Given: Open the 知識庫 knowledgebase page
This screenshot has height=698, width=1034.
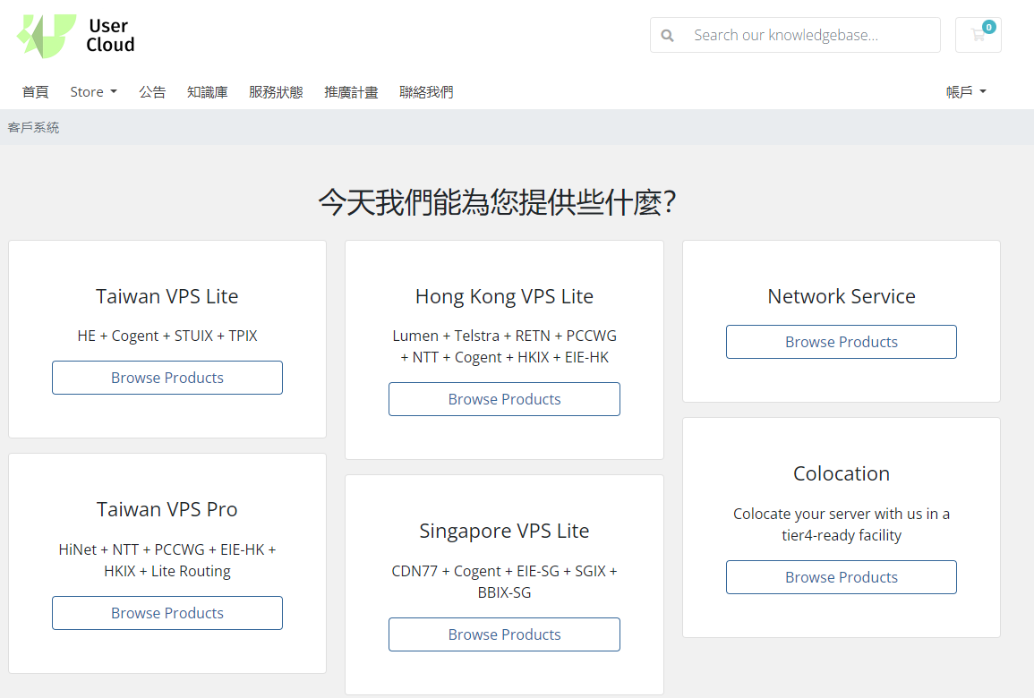Looking at the screenshot, I should point(207,92).
